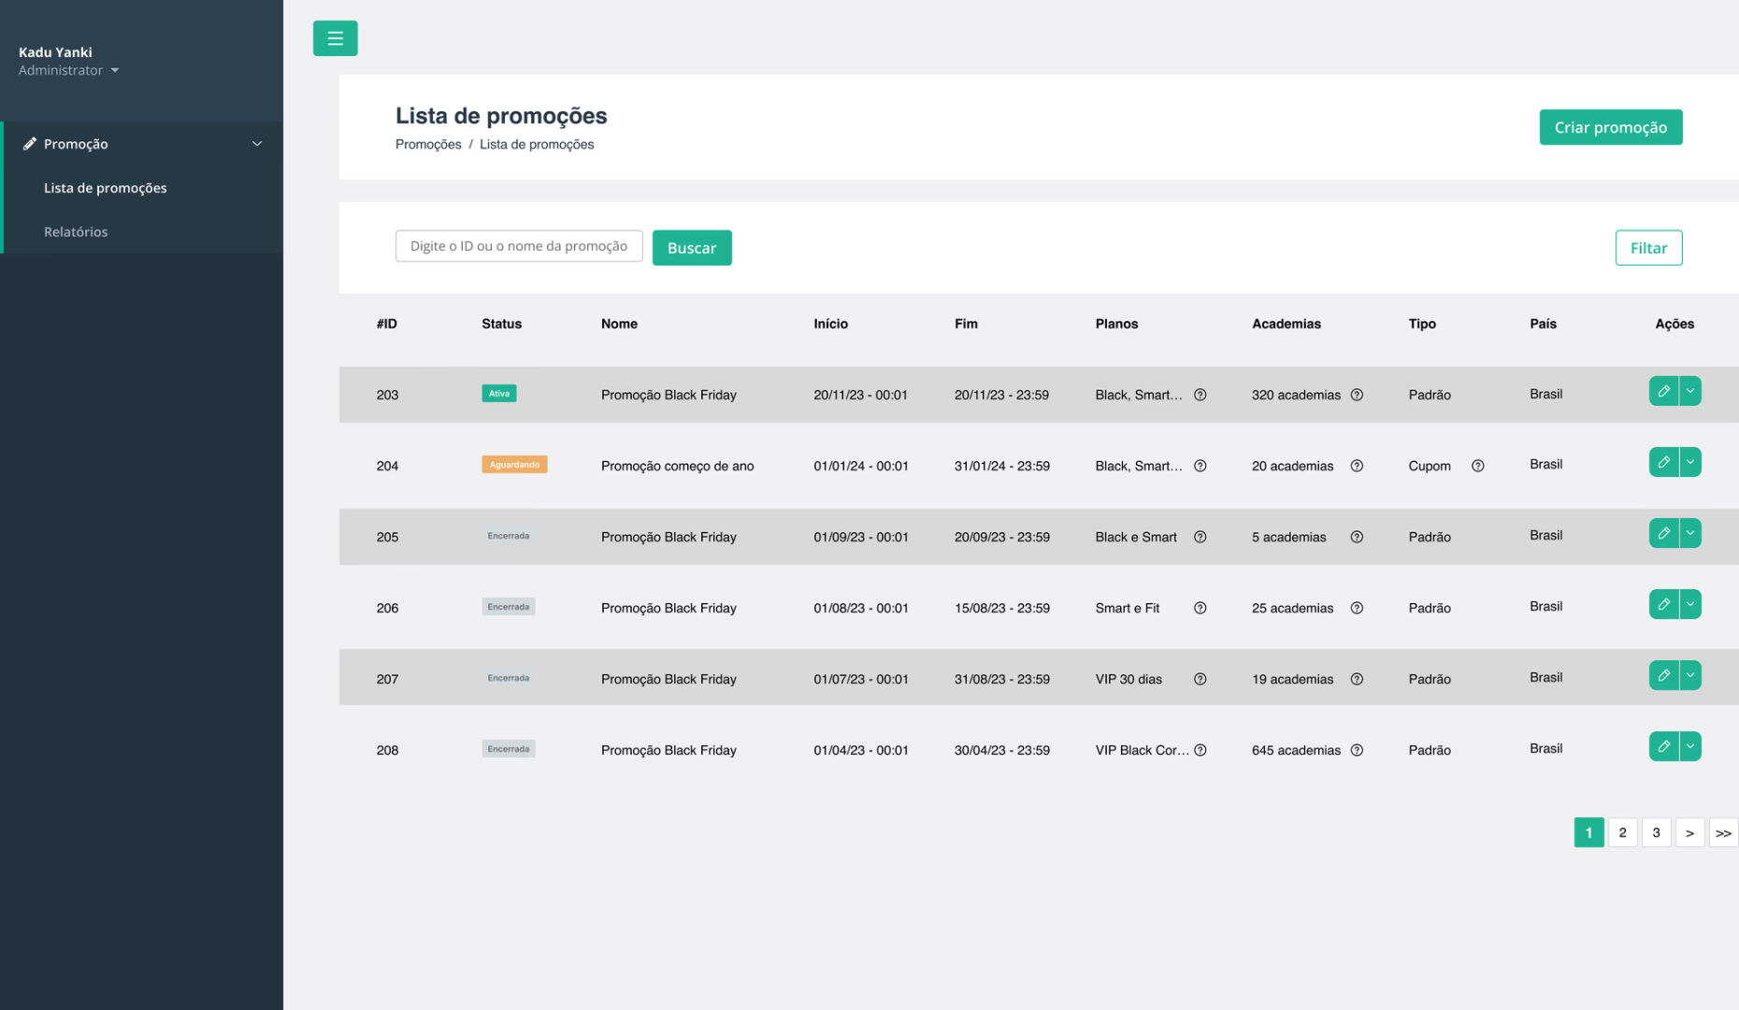Jump to last page

click(1723, 832)
